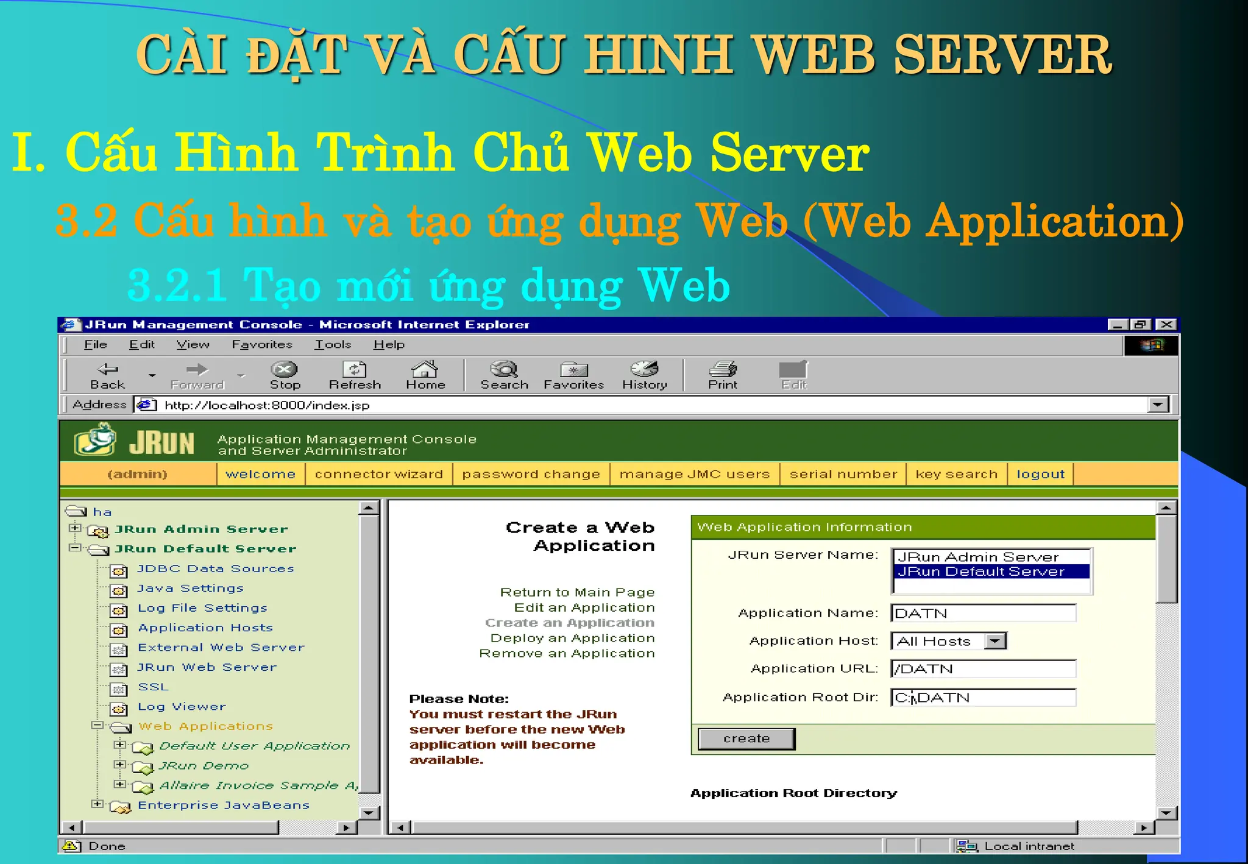The height and width of the screenshot is (864, 1248).
Task: Click the Enterprise JavaBeans folder icon
Action: 120,807
